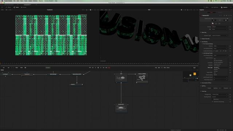This screenshot has width=233, height=131.
Task: Open the Window menu
Action: coord(35,1)
